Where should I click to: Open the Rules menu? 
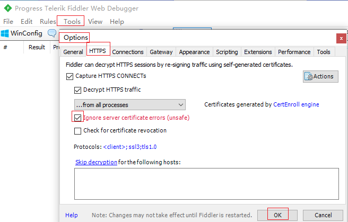[x=48, y=22]
